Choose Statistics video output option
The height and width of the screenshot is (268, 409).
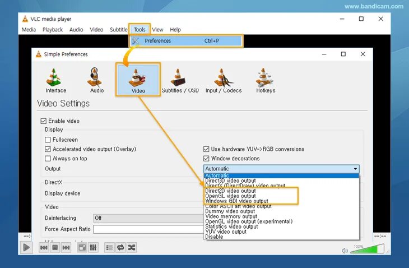pos(281,227)
